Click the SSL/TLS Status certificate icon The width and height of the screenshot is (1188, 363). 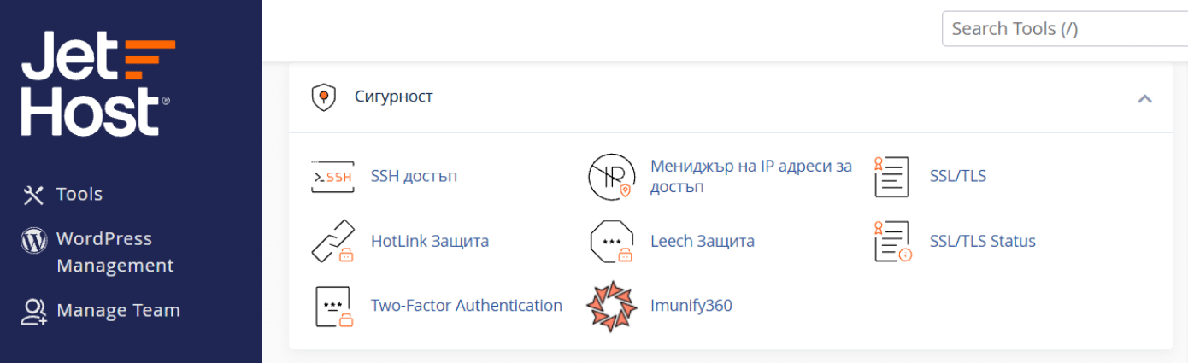click(892, 242)
